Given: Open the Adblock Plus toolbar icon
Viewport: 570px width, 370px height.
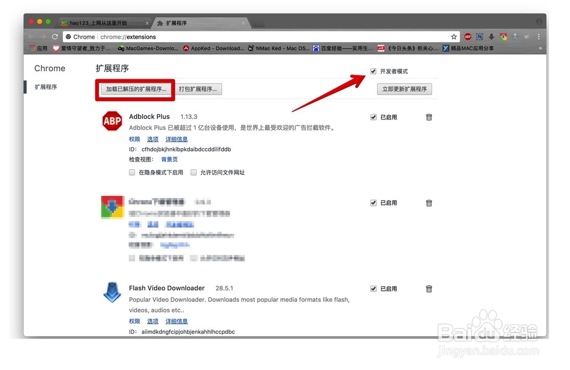Looking at the screenshot, I should (468, 36).
